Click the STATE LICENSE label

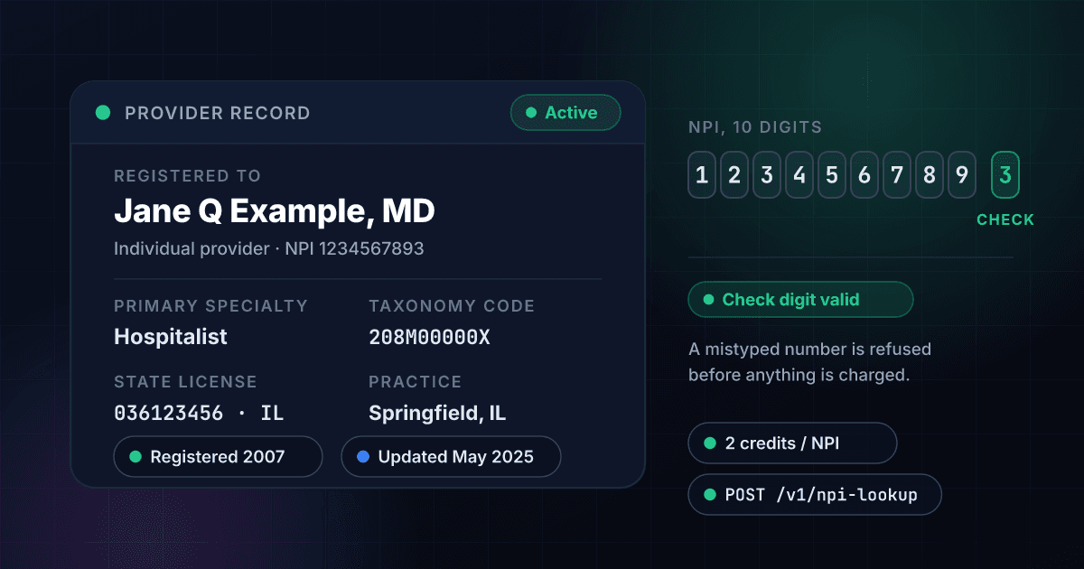coord(185,382)
